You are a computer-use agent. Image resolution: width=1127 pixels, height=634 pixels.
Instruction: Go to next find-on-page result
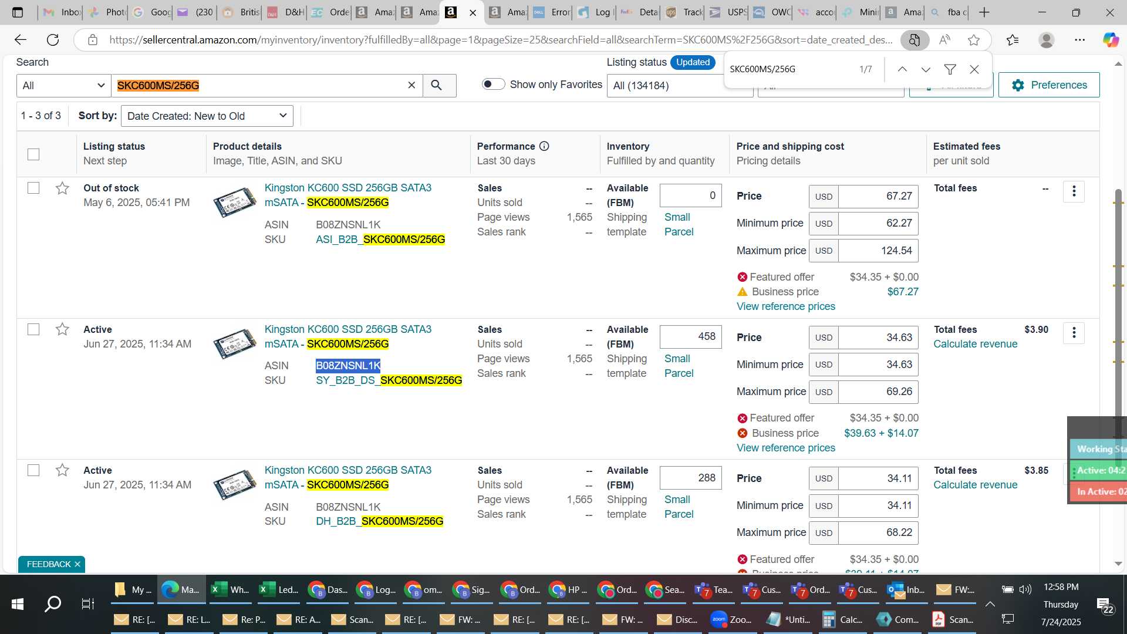point(926,69)
